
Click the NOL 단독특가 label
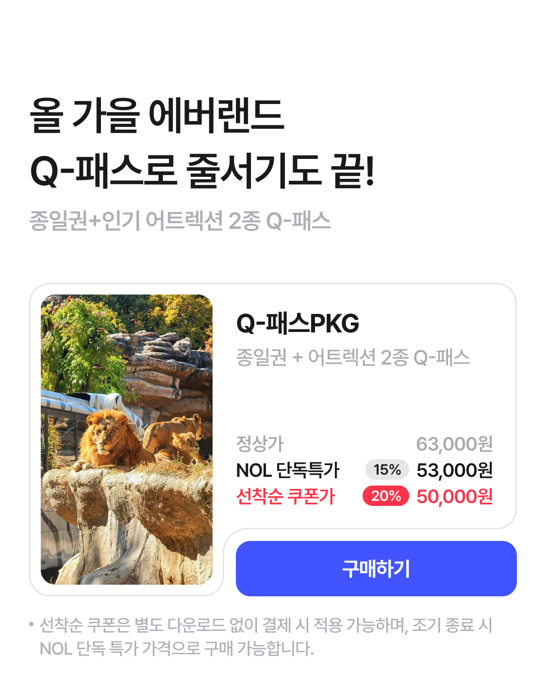tap(288, 470)
